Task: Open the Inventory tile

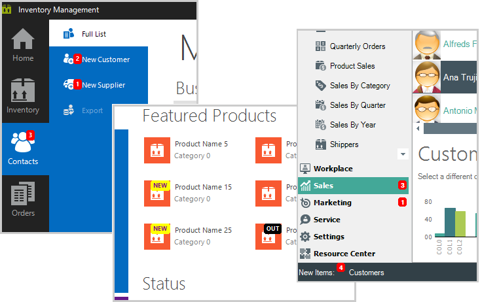Action: 24,97
